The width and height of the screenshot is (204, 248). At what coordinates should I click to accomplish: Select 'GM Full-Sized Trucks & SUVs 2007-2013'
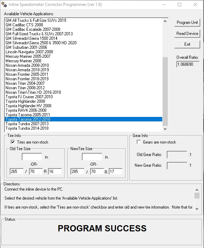point(84,34)
